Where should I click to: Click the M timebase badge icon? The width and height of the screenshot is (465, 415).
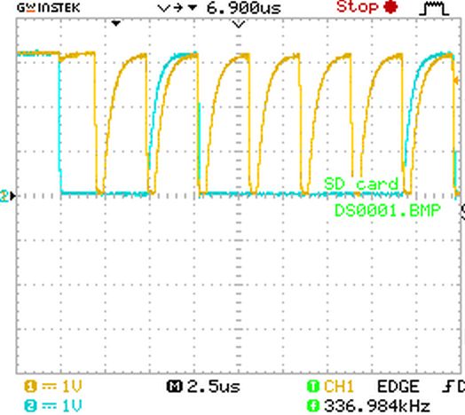(174, 387)
